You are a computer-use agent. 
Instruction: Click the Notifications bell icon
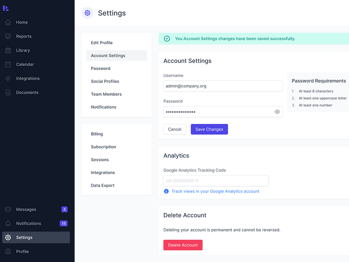8,223
